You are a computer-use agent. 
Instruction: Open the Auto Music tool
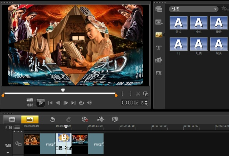(x=115, y=119)
